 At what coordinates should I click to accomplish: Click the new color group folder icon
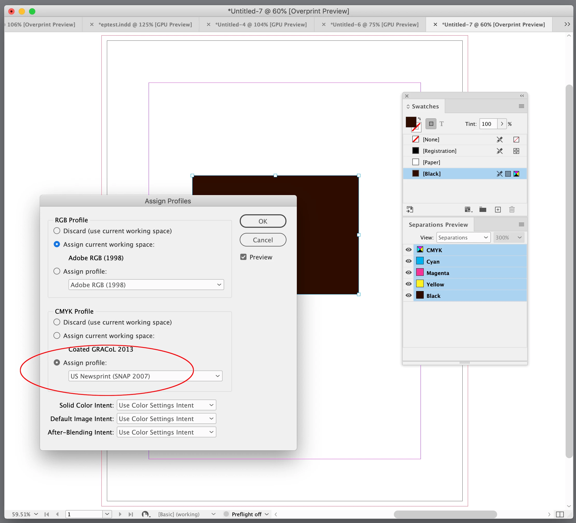[x=483, y=210]
